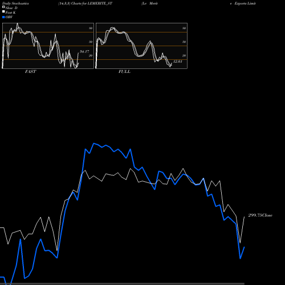Click the blue OBV legend swatch

coord(3,17)
